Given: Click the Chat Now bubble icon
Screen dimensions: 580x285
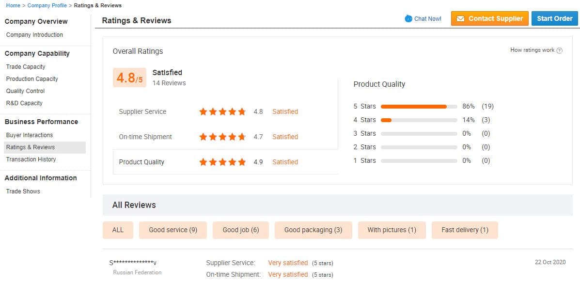Looking at the screenshot, I should 408,19.
